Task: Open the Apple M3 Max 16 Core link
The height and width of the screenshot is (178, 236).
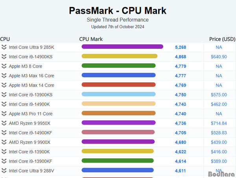Action: 31,76
